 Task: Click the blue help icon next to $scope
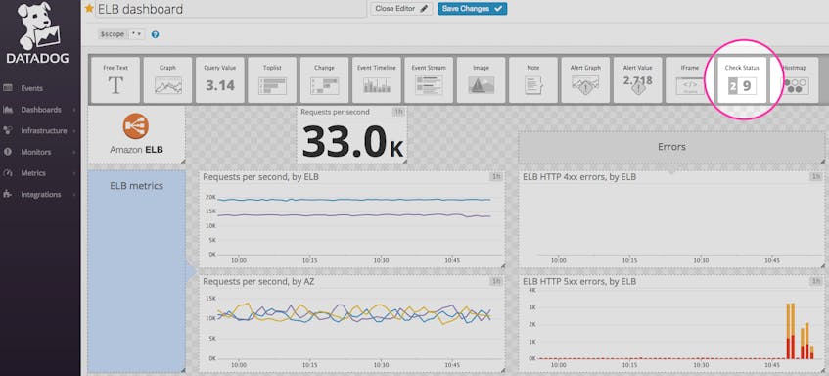click(155, 34)
